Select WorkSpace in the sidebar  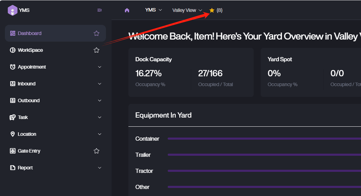pyautogui.click(x=31, y=50)
